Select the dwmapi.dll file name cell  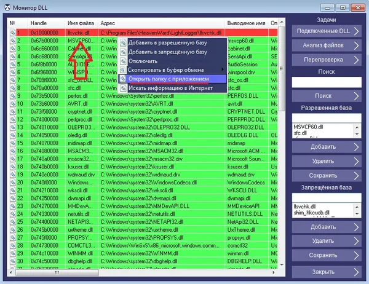80,199
